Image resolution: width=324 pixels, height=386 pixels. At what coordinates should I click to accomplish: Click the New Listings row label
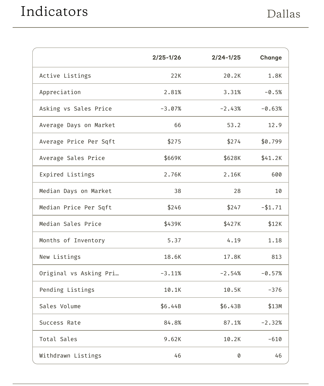60,257
